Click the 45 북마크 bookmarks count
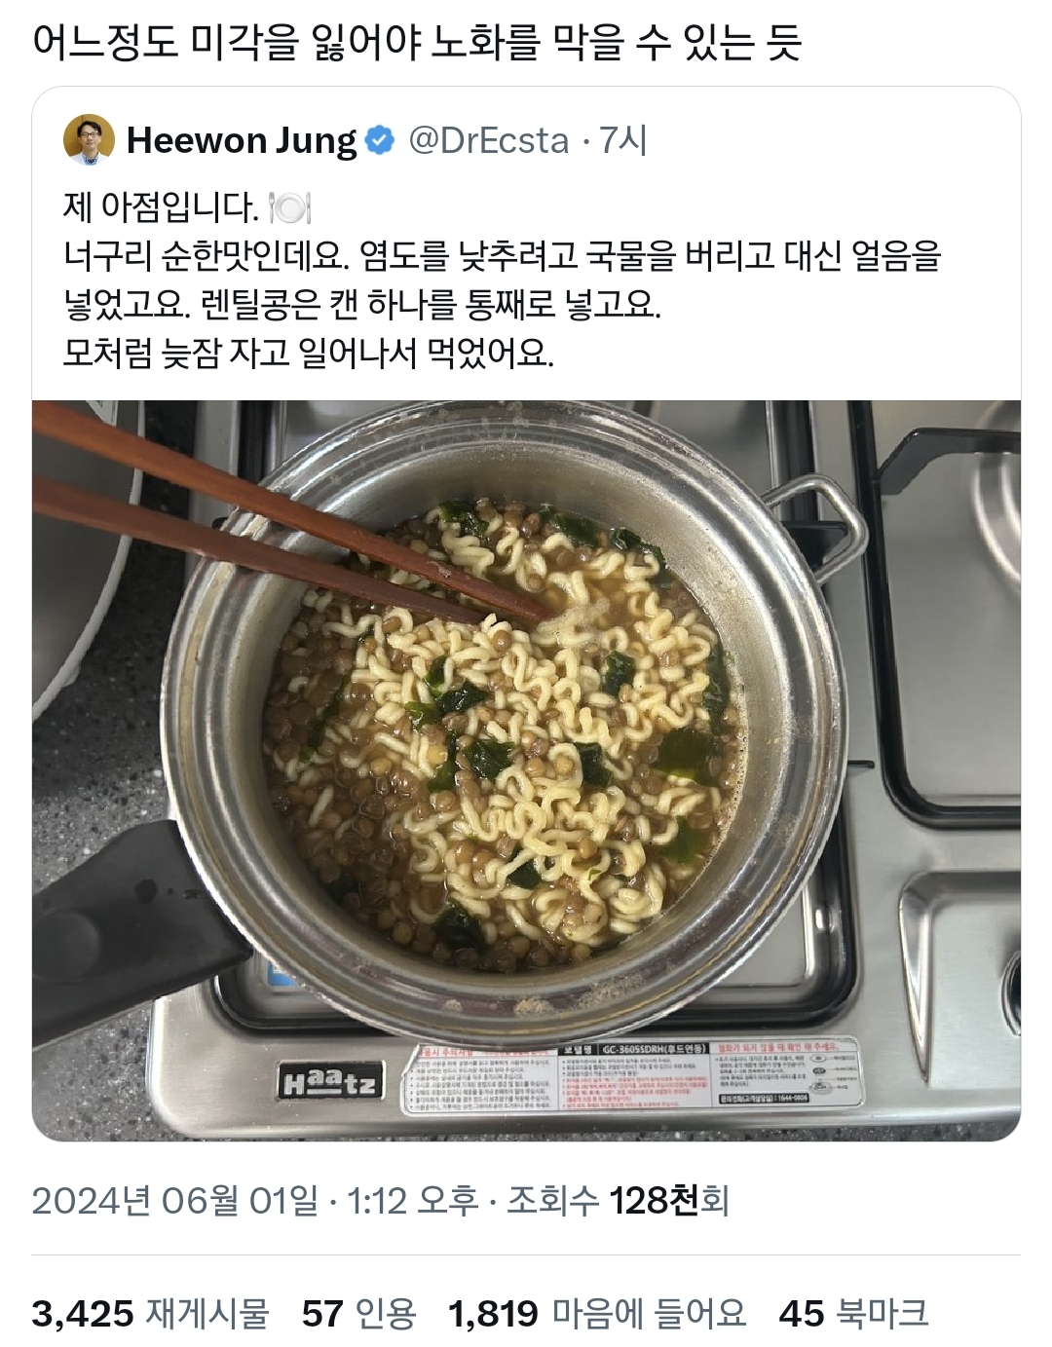Image resolution: width=1052 pixels, height=1347 pixels. [x=853, y=1313]
